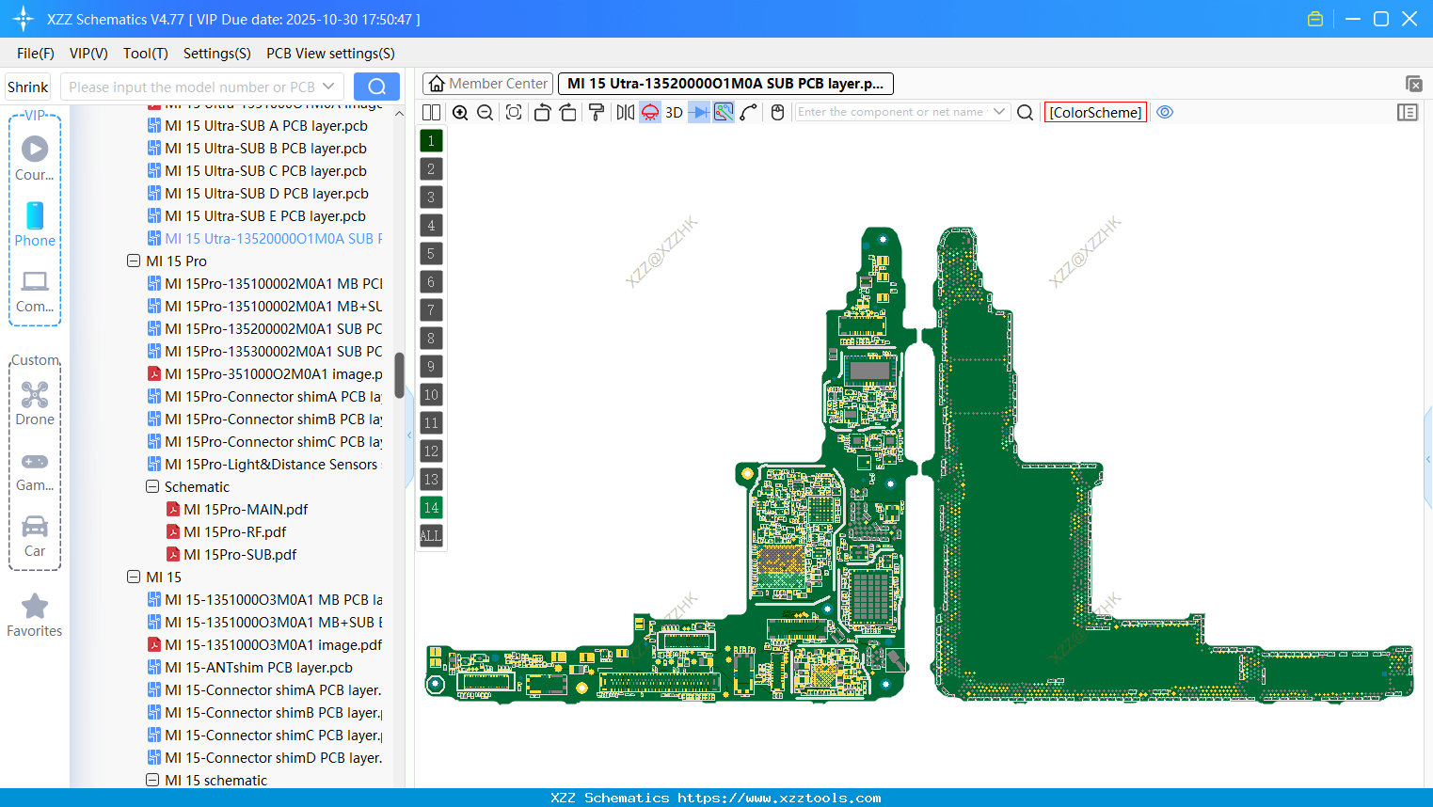
Task: Click the Shrink button
Action: point(27,87)
